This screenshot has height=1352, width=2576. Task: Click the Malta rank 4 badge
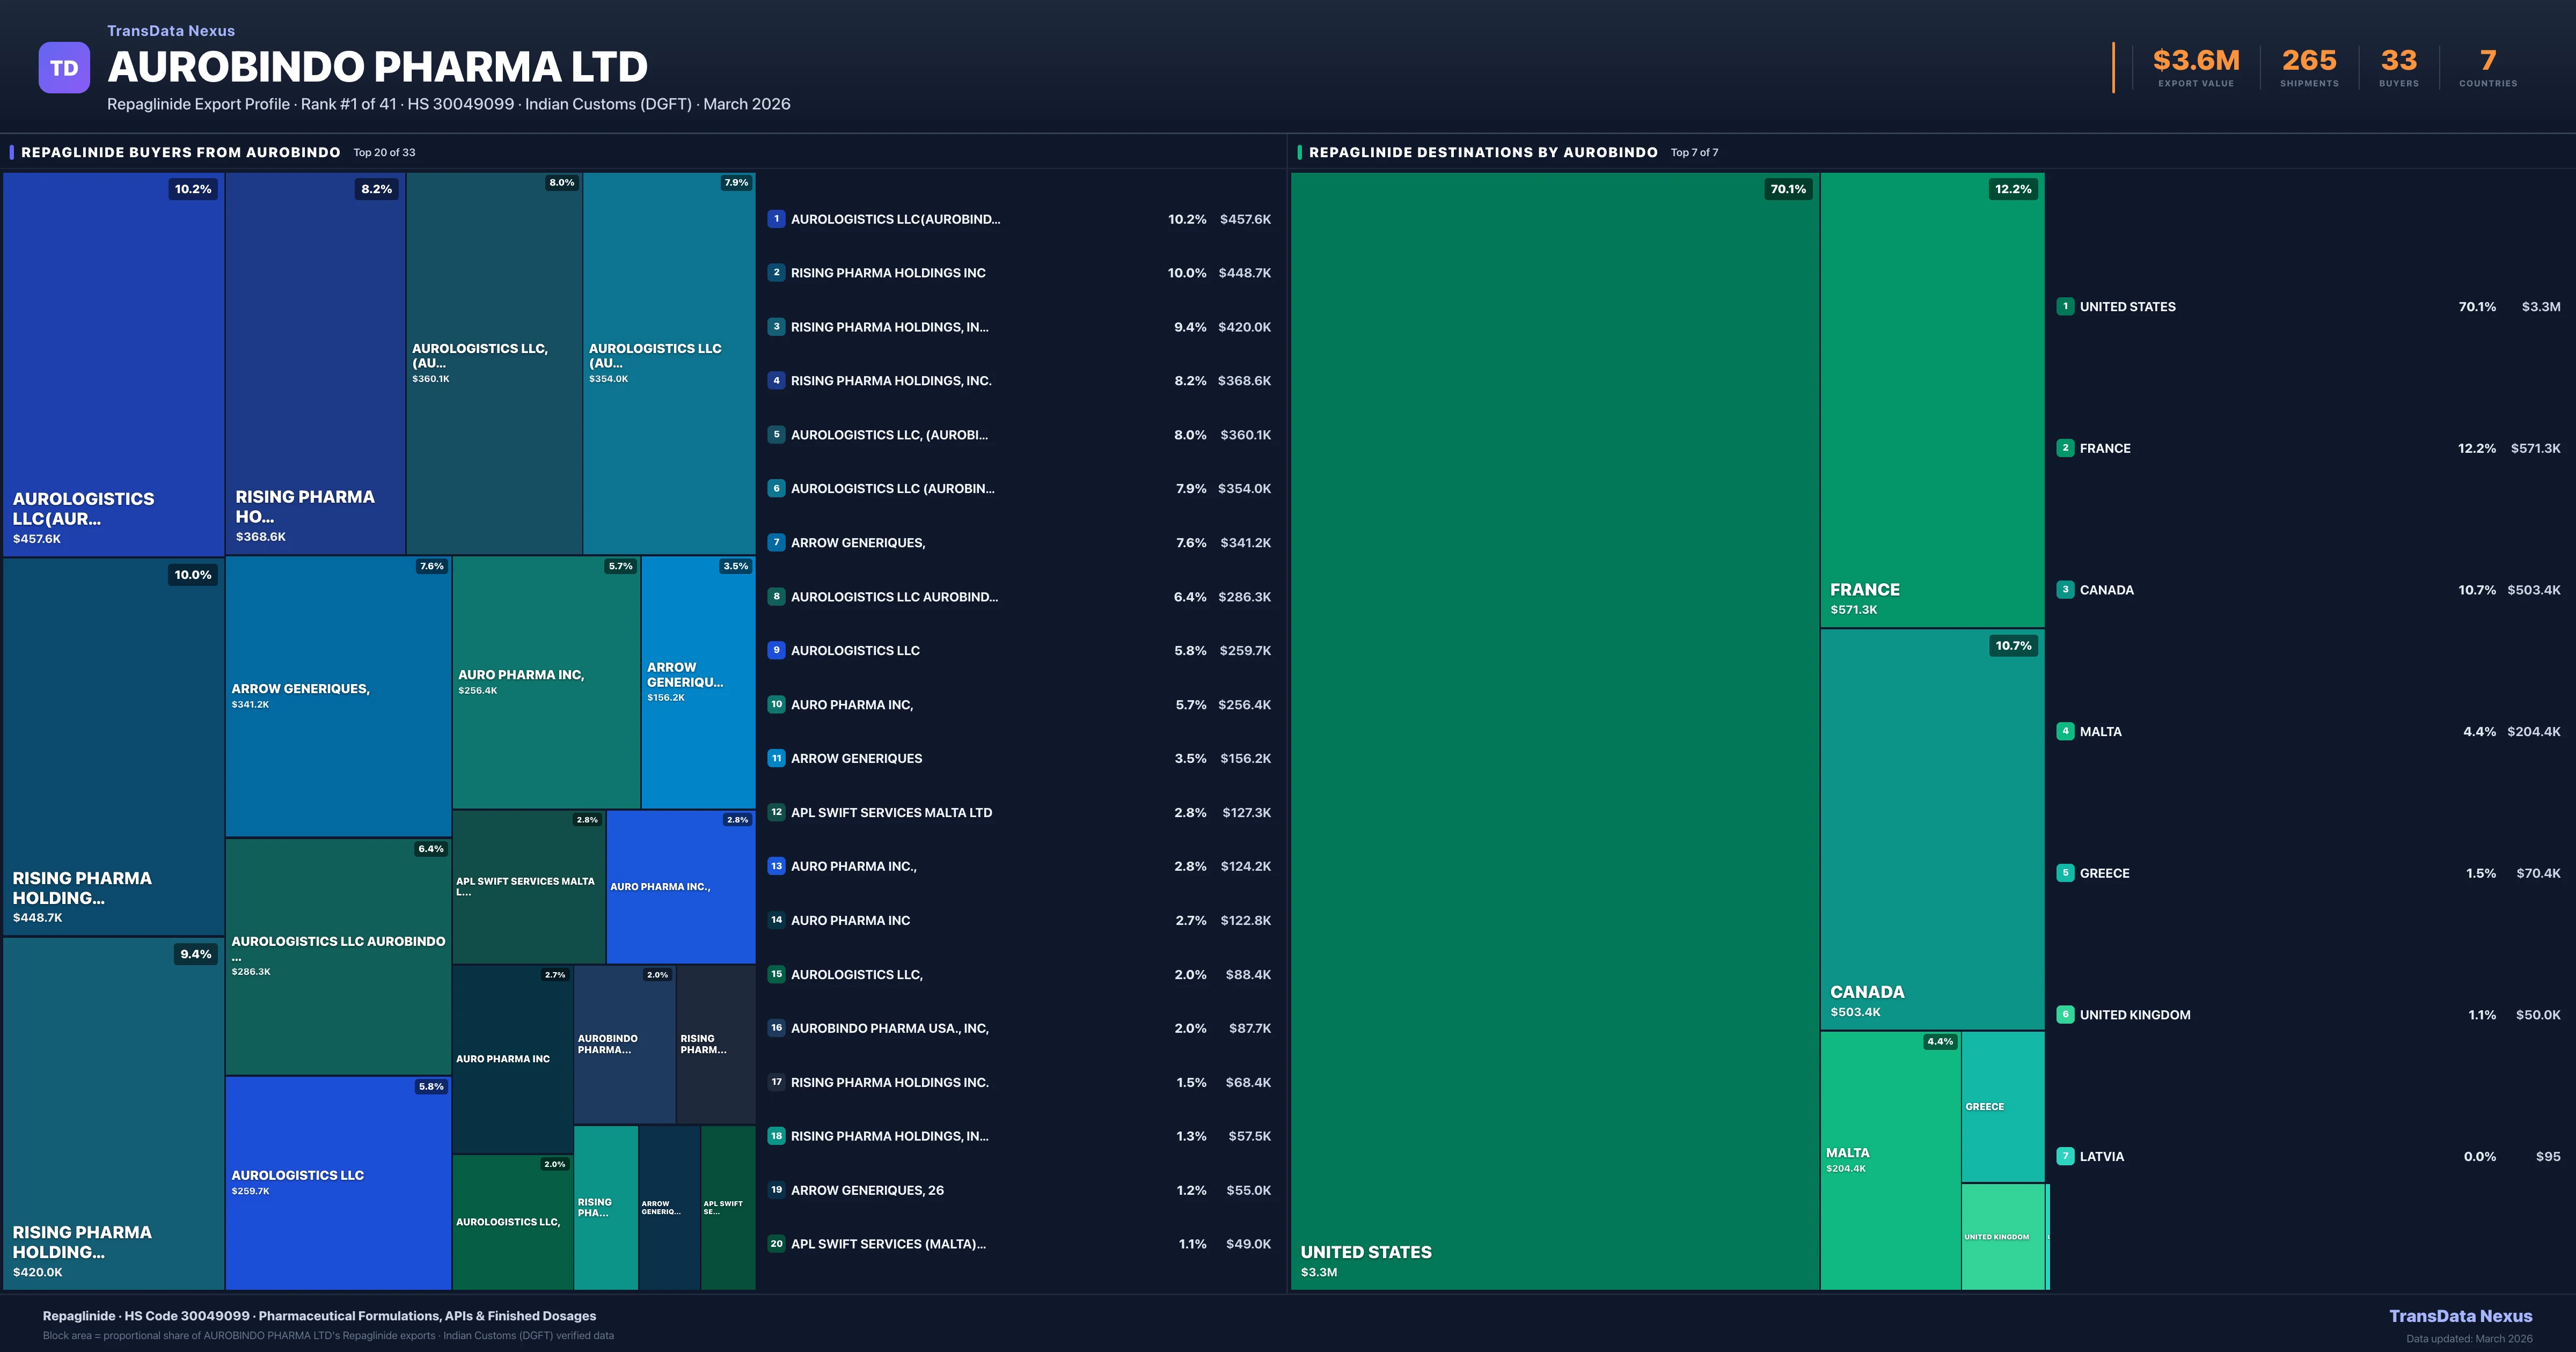[2065, 731]
